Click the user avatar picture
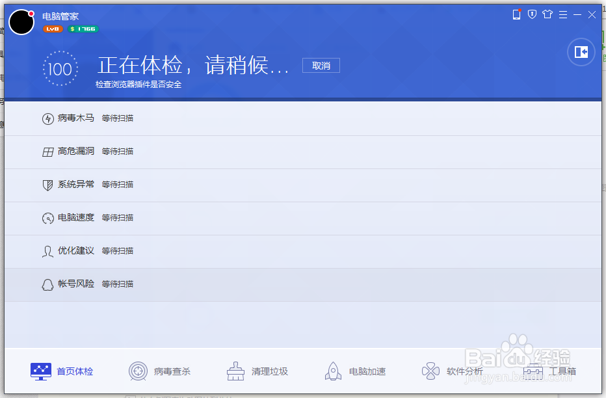Viewport: 606px width, 398px height. click(x=21, y=21)
